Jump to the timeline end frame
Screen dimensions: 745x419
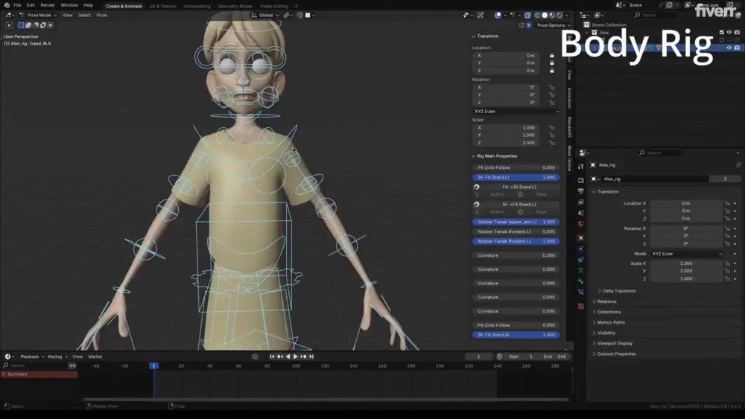pyautogui.click(x=311, y=356)
